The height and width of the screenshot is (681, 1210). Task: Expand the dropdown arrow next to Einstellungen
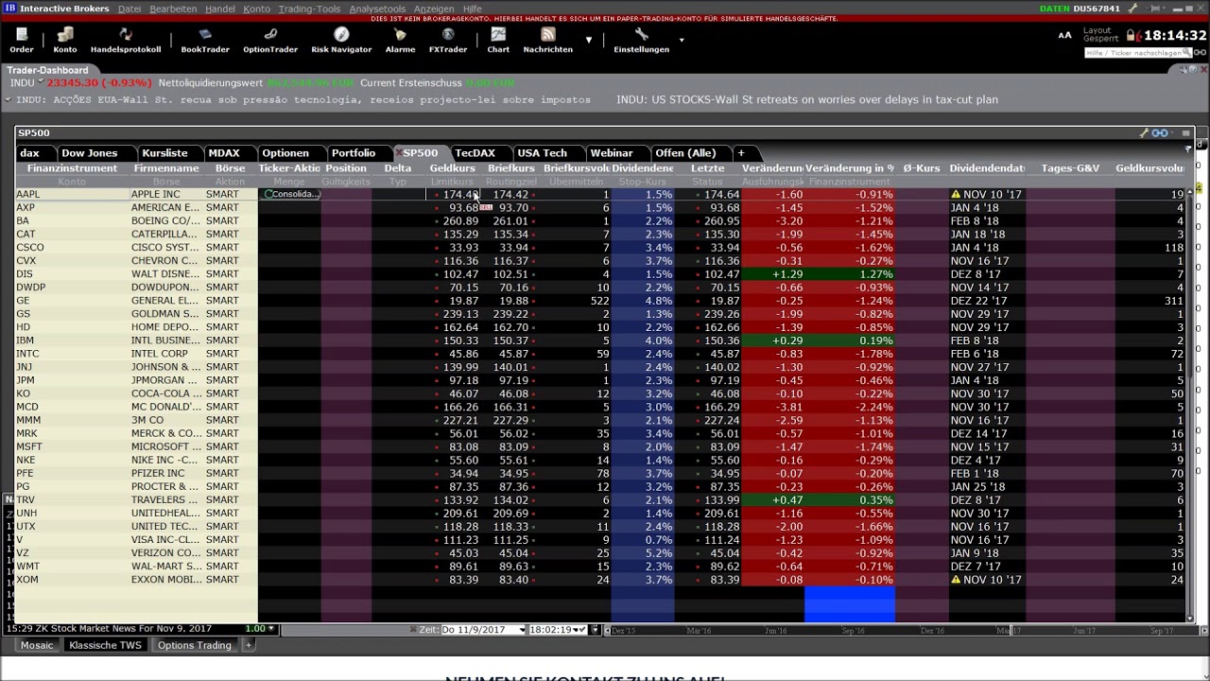[x=682, y=40]
